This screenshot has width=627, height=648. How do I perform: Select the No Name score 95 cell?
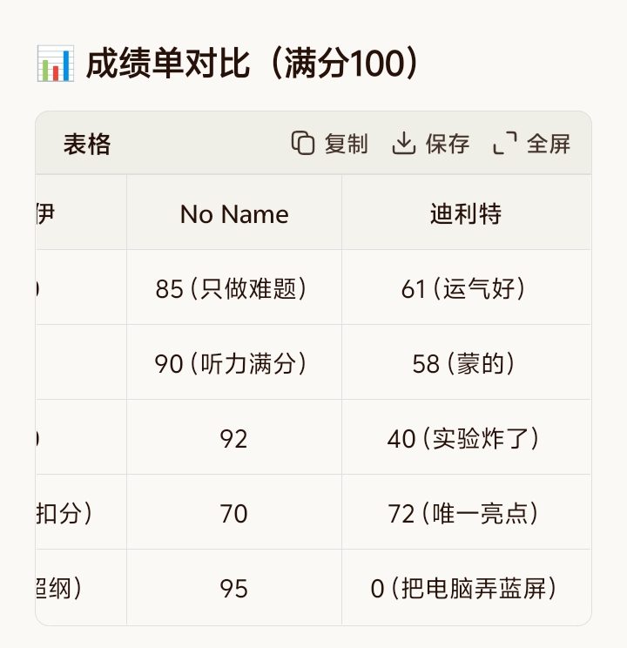click(234, 589)
